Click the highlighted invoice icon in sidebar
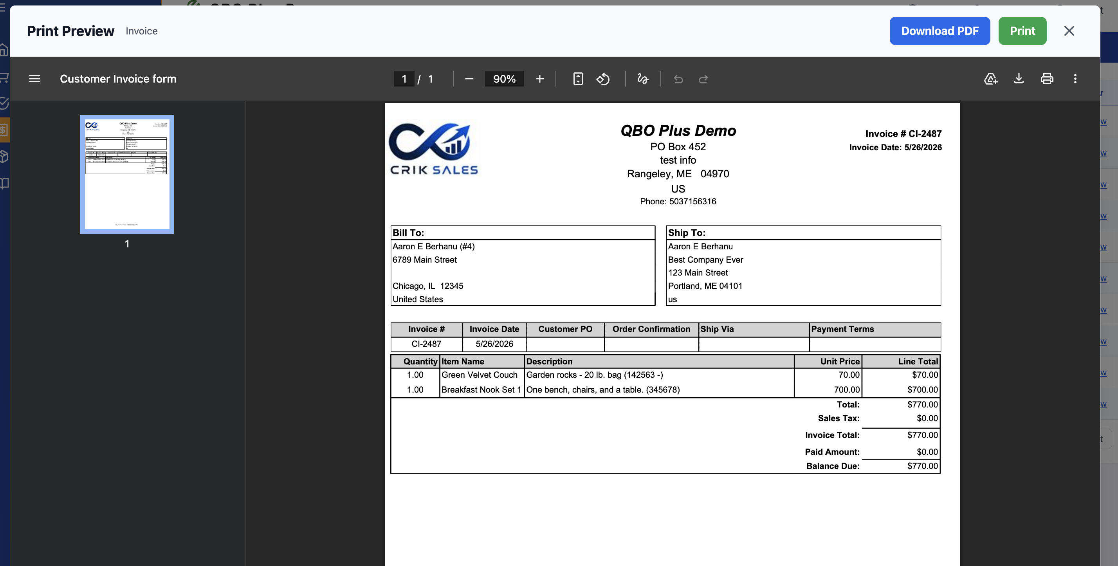The image size is (1118, 566). pyautogui.click(x=4, y=130)
